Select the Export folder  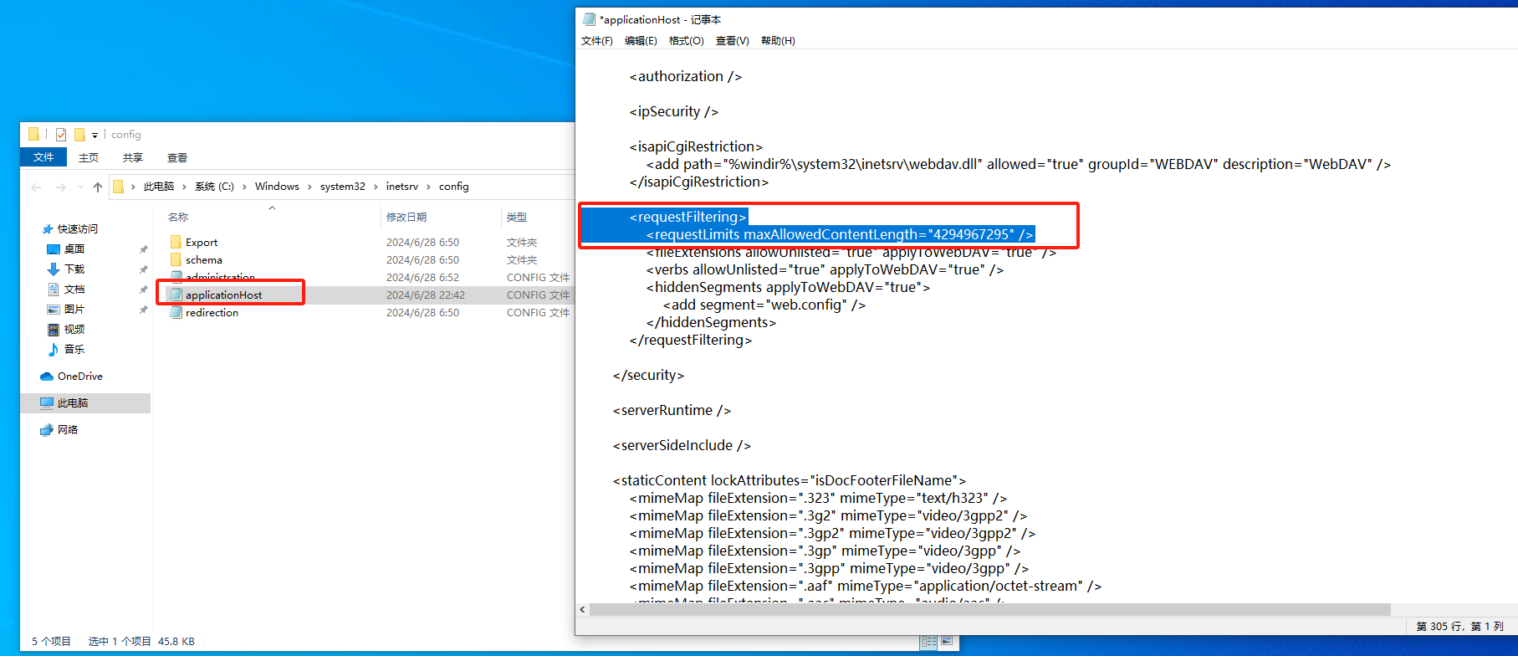click(202, 242)
